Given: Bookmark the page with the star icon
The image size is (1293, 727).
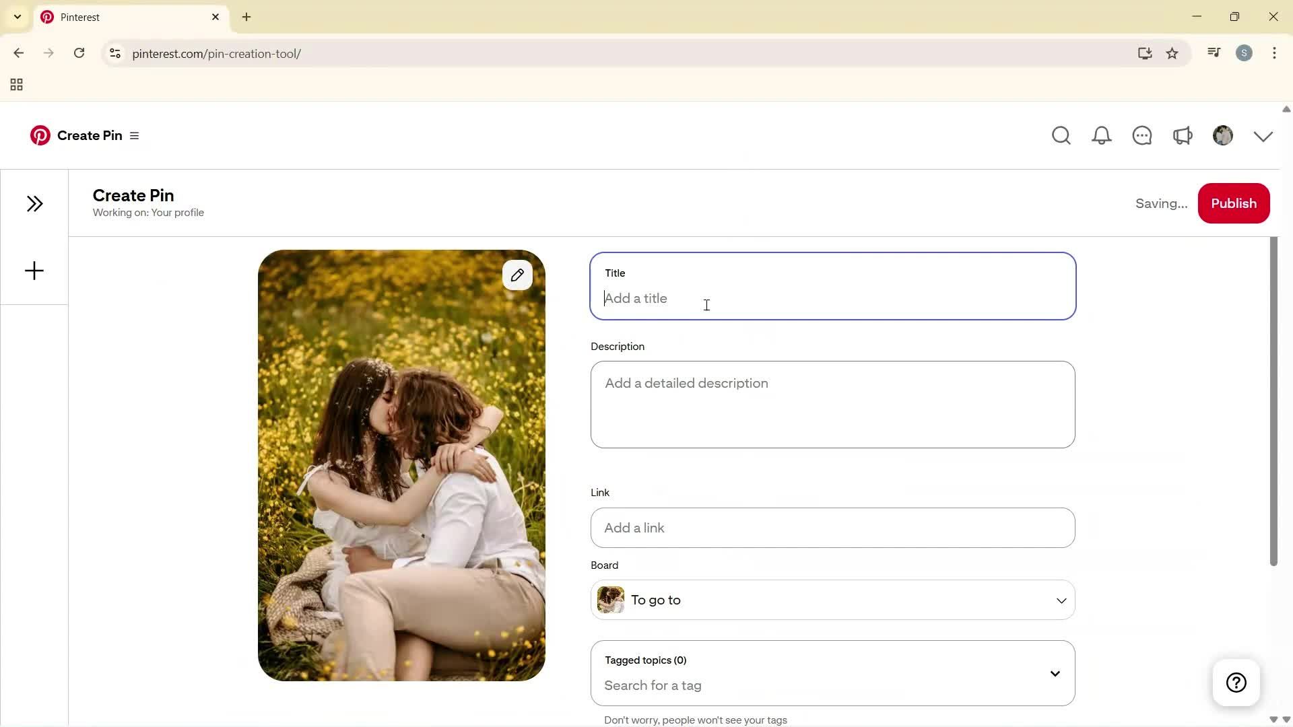Looking at the screenshot, I should 1172,53.
